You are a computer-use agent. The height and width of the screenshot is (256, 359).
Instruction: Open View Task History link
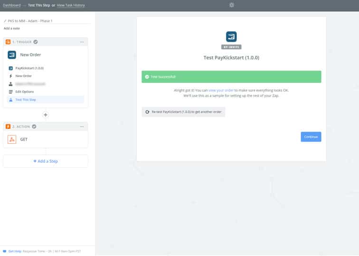(x=71, y=5)
